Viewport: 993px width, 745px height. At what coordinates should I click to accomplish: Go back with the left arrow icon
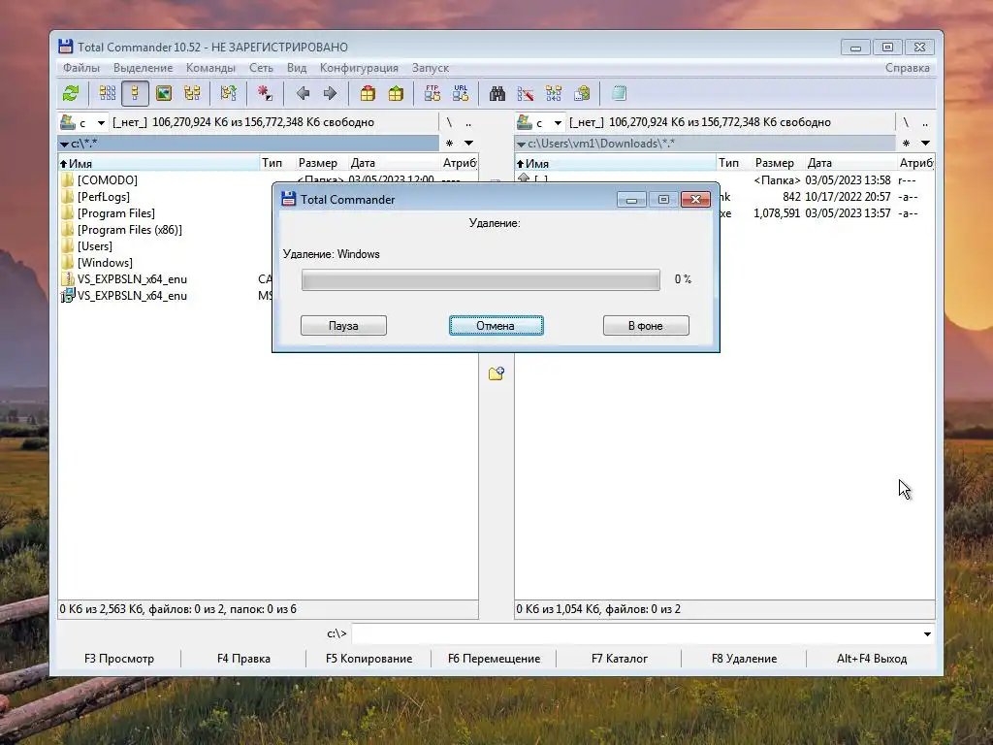click(303, 94)
